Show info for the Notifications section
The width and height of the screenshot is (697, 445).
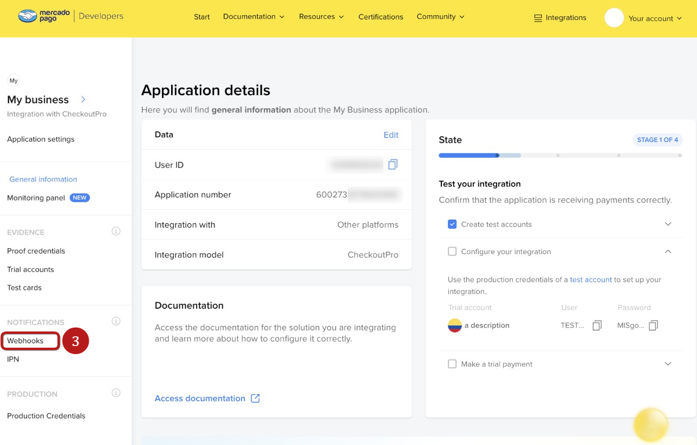coord(116,321)
